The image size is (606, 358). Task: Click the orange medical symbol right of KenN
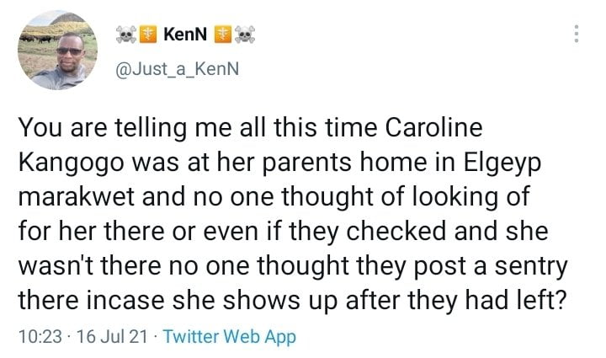click(223, 34)
